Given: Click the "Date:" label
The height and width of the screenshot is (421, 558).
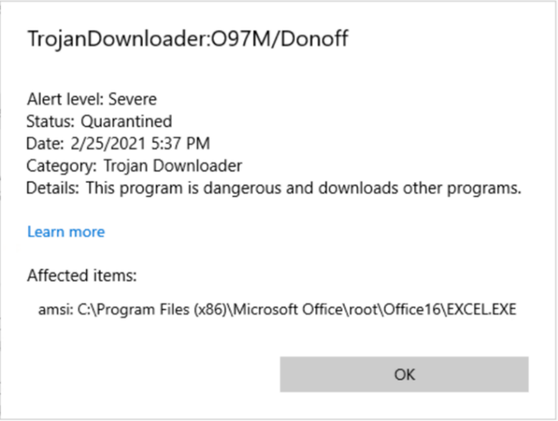Looking at the screenshot, I should (x=45, y=144).
